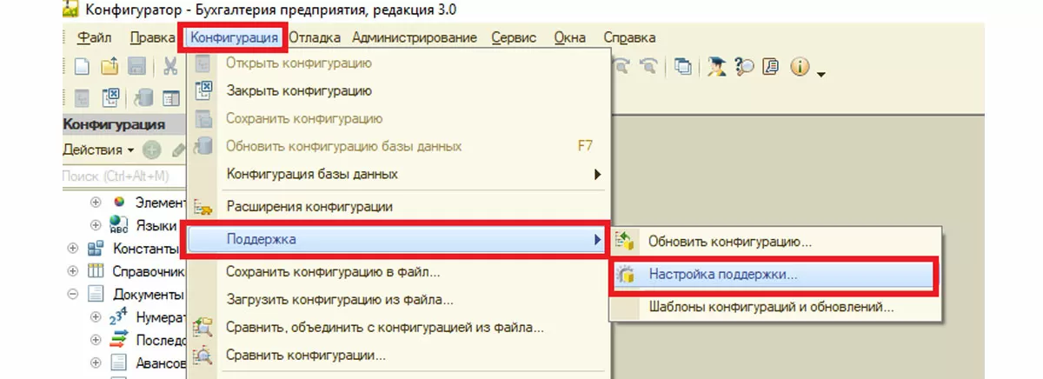Click the orange About info icon

pyautogui.click(x=800, y=66)
